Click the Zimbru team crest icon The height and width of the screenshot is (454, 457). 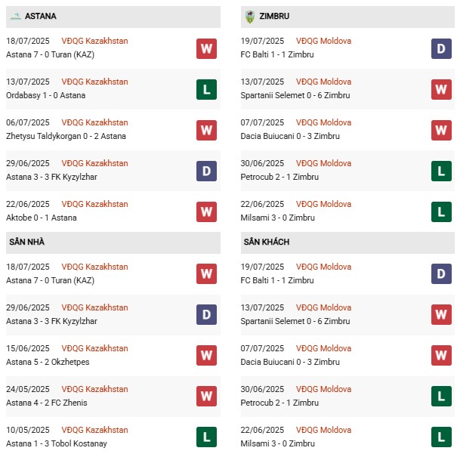pyautogui.click(x=250, y=17)
